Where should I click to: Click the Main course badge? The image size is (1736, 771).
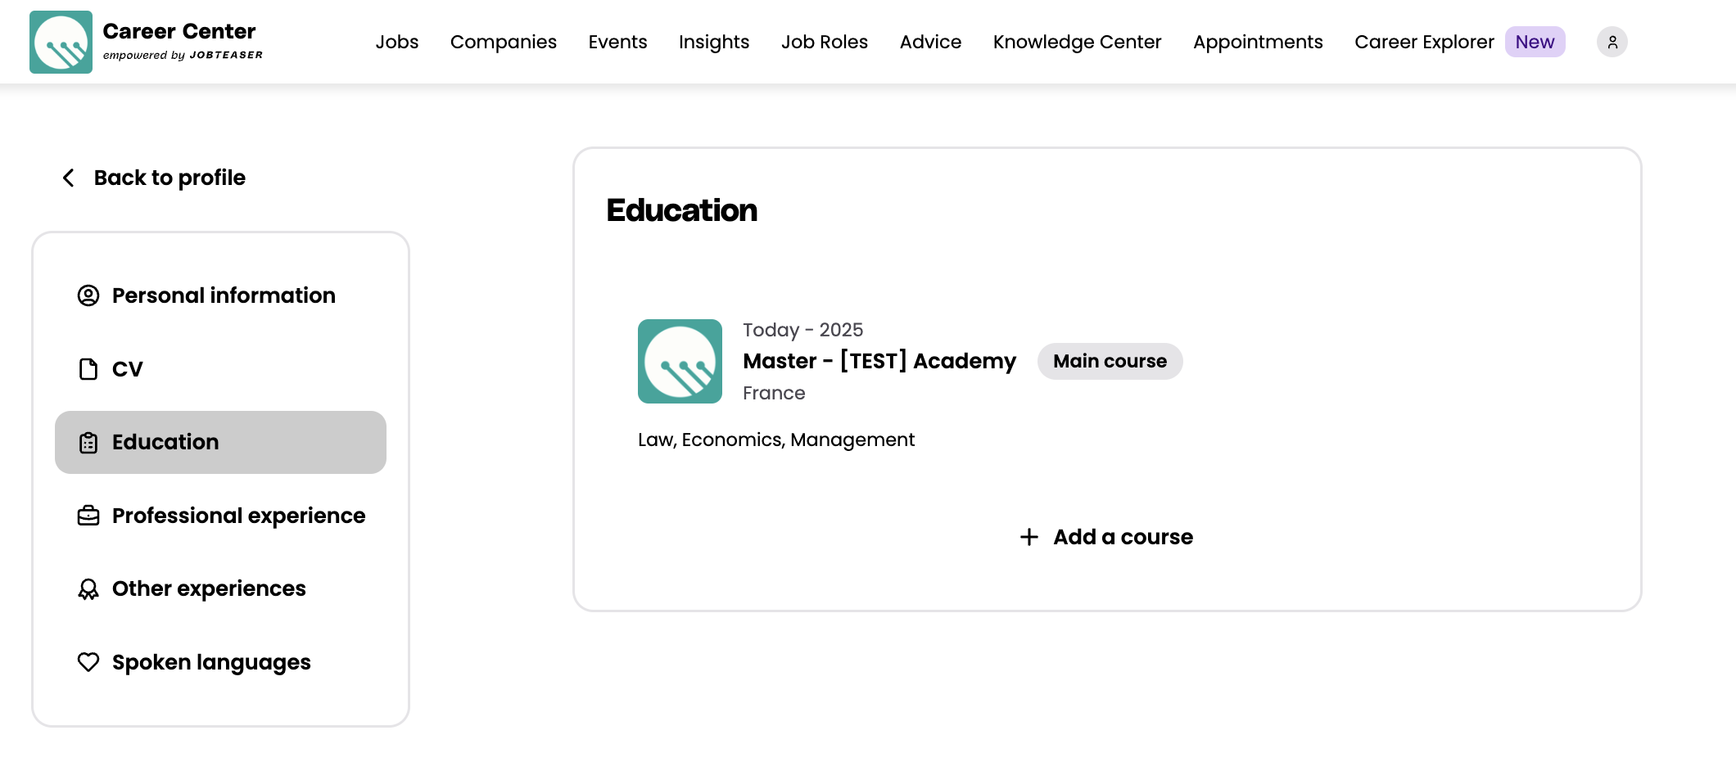tap(1110, 361)
